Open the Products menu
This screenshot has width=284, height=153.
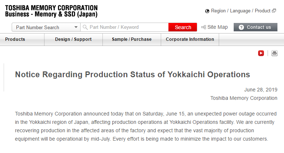15,39
